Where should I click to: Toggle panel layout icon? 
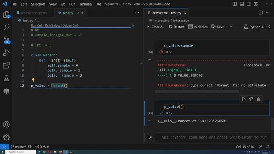[x=241, y=4]
